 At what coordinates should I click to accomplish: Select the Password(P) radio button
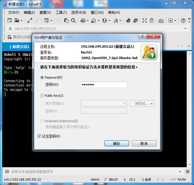click(42, 77)
